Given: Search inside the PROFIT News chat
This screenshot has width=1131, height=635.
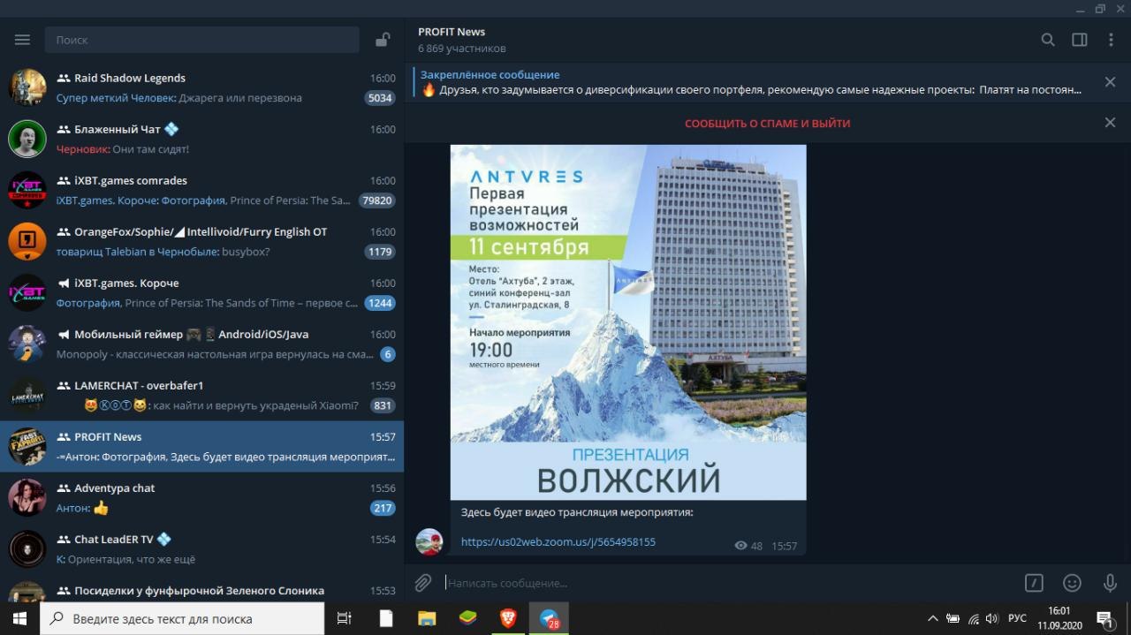Looking at the screenshot, I should [x=1048, y=40].
